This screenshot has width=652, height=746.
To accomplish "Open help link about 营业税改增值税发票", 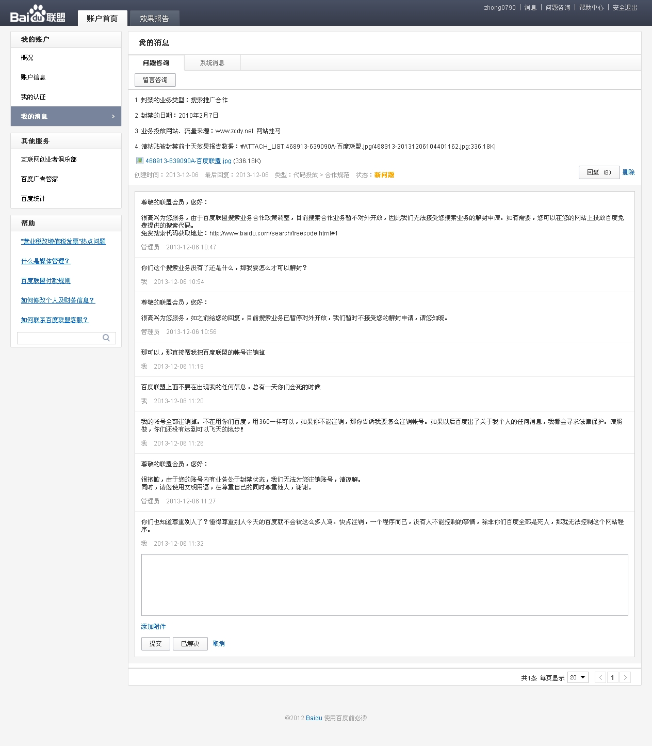I will [63, 242].
